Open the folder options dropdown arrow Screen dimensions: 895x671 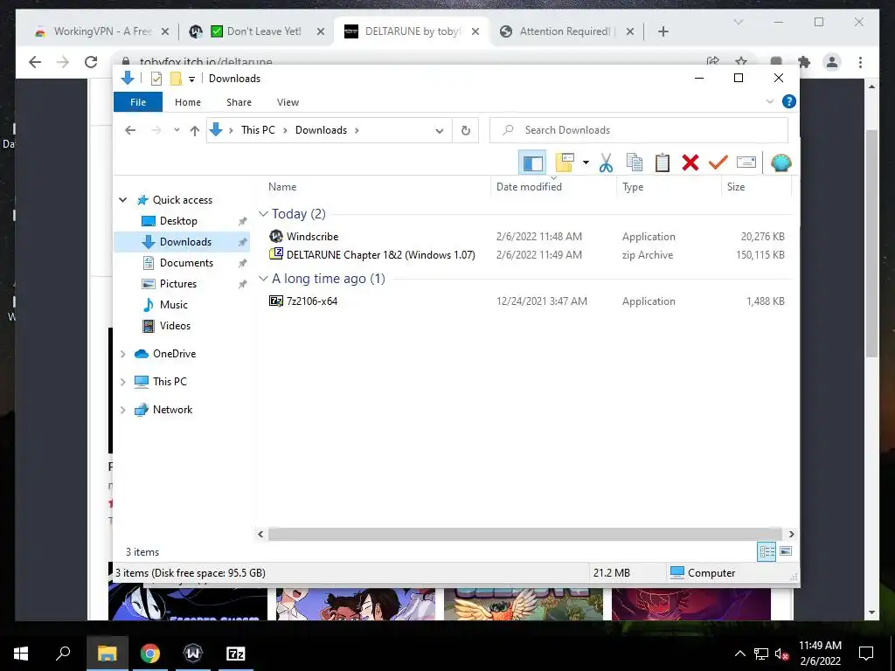click(x=586, y=163)
